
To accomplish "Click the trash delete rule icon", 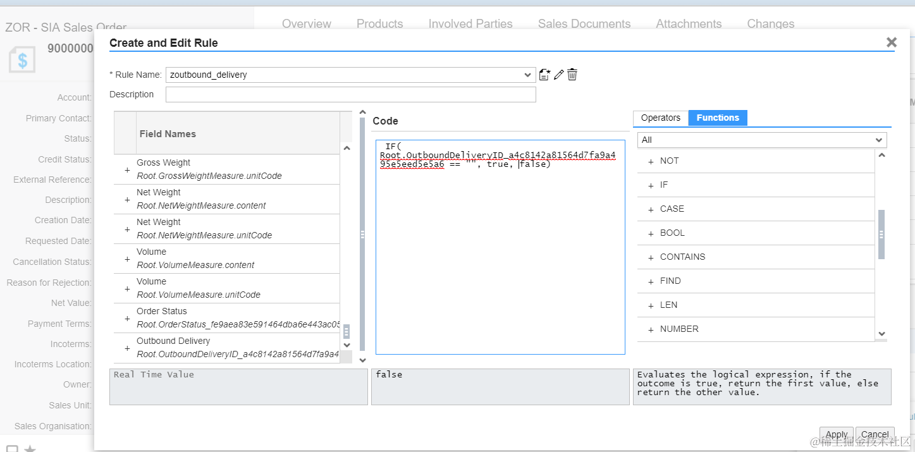I will click(x=572, y=75).
